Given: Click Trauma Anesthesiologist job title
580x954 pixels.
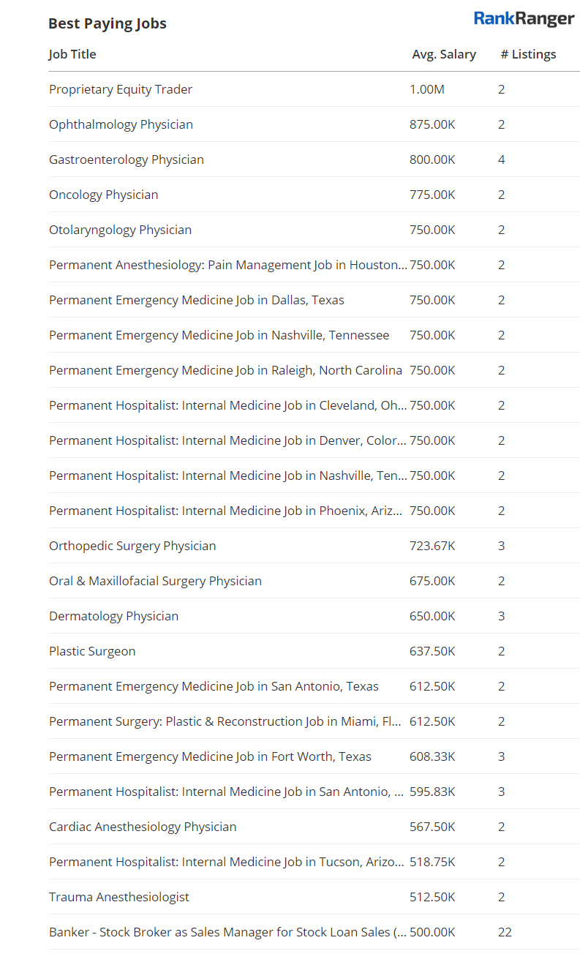Looking at the screenshot, I should click(119, 897).
